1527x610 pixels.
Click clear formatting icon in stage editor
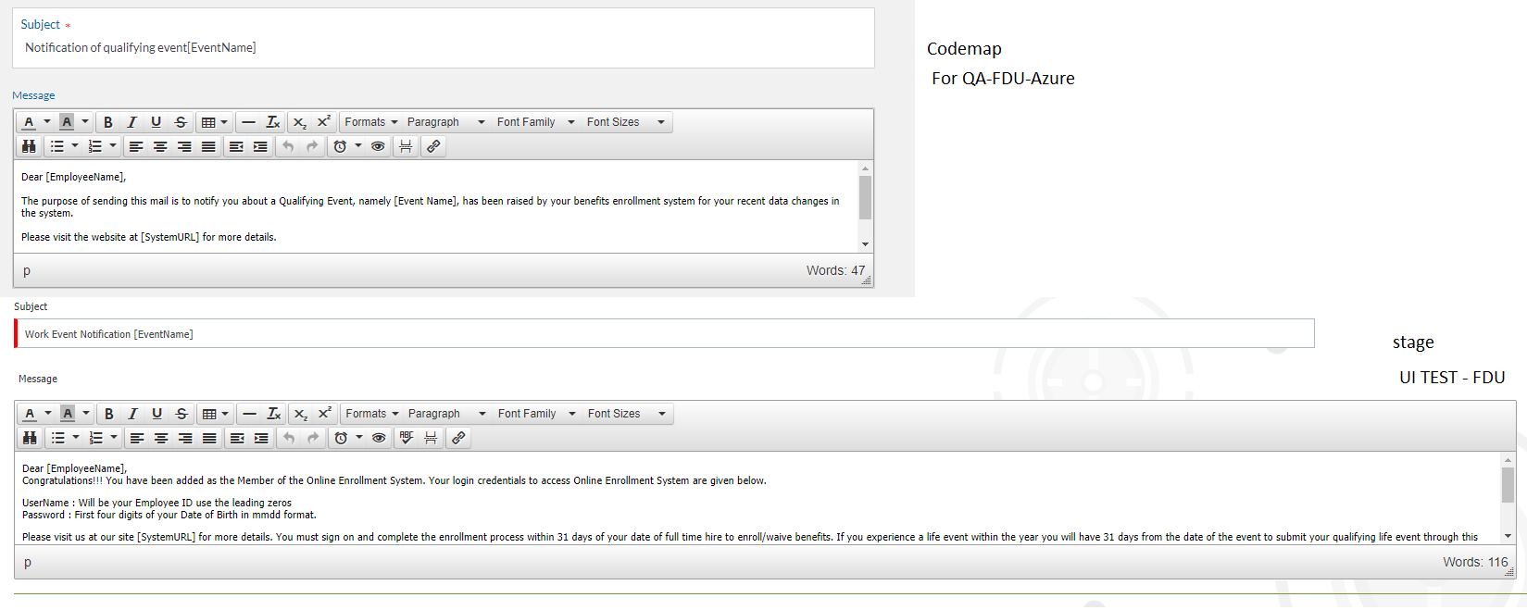274,414
